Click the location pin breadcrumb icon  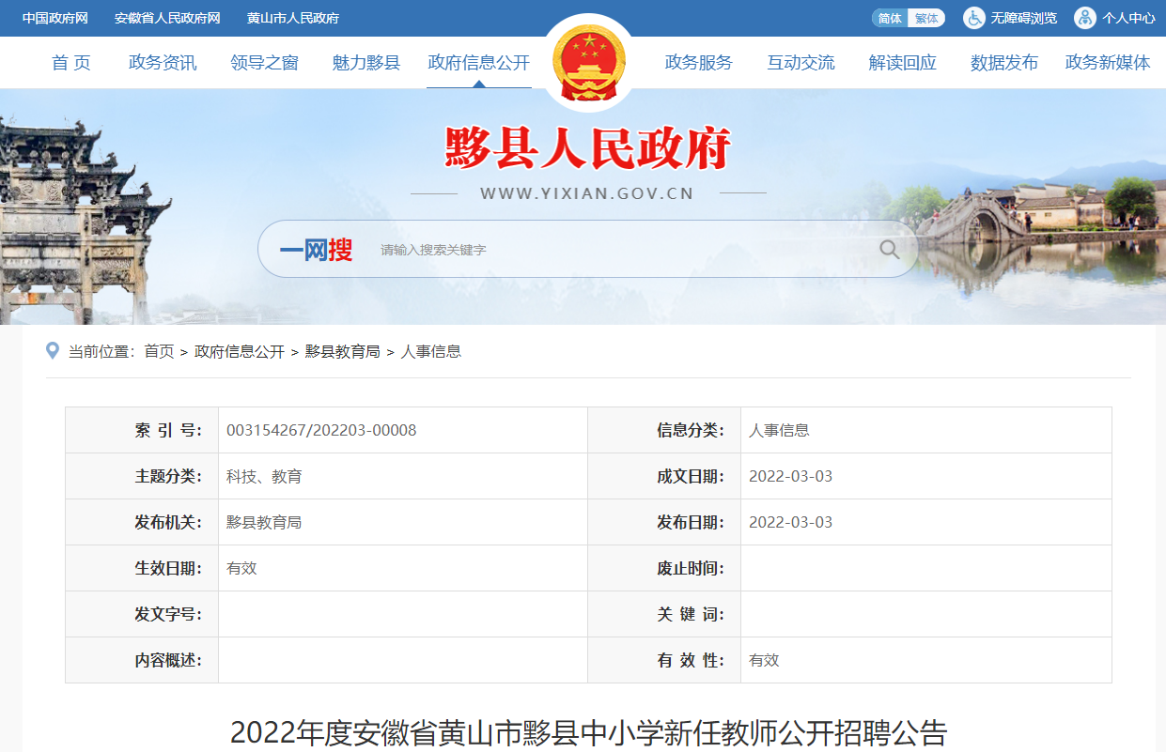point(53,351)
